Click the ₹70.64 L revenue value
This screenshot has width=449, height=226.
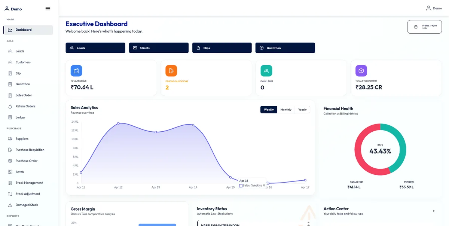[x=82, y=88]
